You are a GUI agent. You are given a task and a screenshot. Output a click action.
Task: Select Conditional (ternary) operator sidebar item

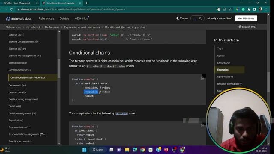(x=33, y=77)
